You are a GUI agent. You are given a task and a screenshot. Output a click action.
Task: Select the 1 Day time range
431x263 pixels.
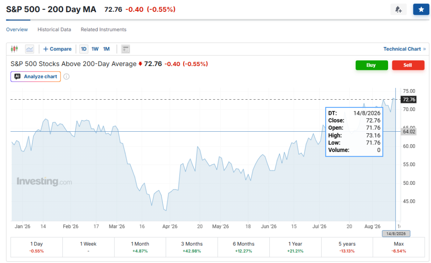pyautogui.click(x=37, y=247)
